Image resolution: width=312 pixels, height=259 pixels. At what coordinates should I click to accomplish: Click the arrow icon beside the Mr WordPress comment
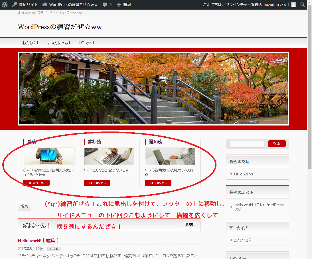[x=230, y=207]
